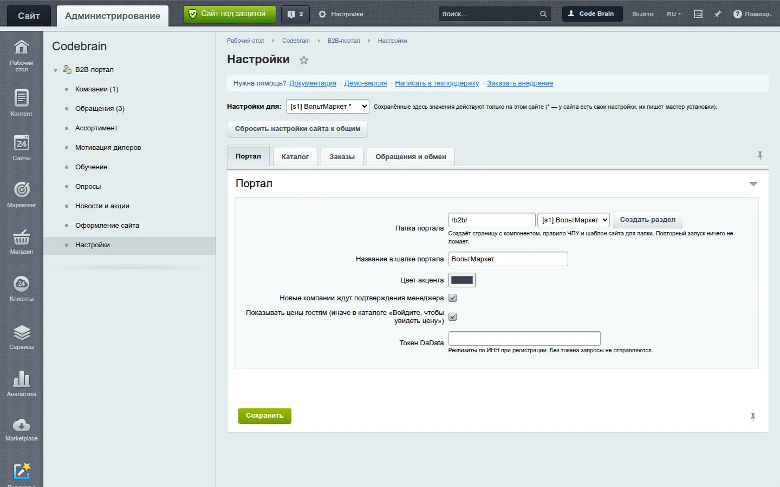
Task: Click the notifications counter showing 2
Action: click(295, 14)
